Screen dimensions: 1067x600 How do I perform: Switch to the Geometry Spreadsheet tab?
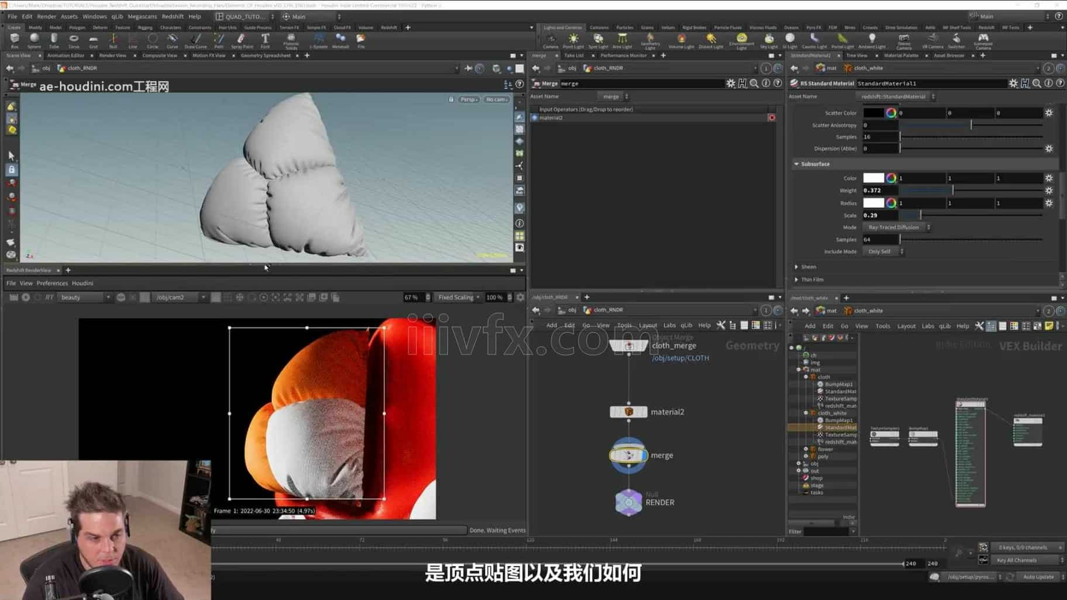(266, 56)
